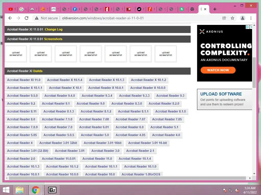Open Acrobat Reader 3.01 16-bit build

point(148,143)
